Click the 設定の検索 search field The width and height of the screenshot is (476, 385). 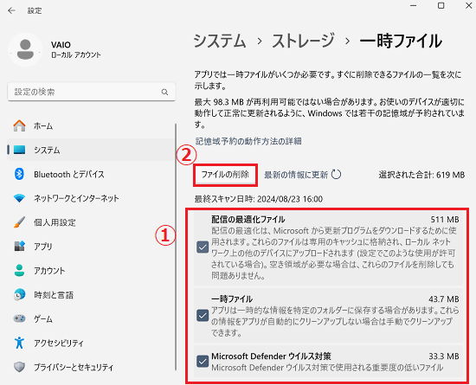[92, 92]
